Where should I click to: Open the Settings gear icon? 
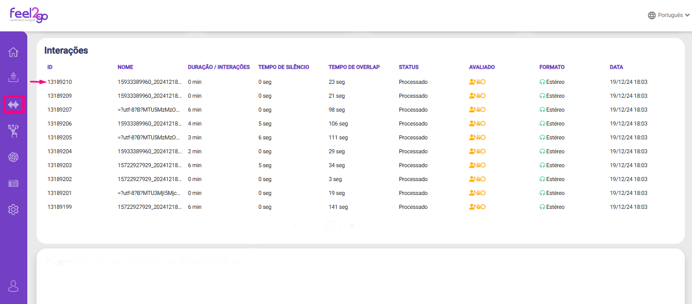(x=13, y=209)
